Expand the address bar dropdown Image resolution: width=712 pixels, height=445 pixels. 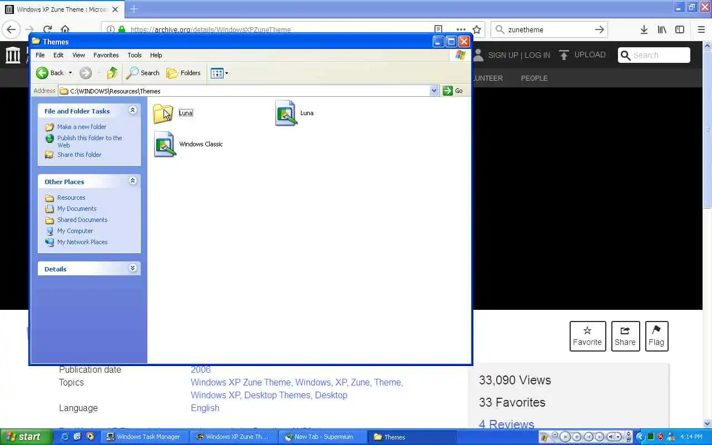[x=434, y=91]
